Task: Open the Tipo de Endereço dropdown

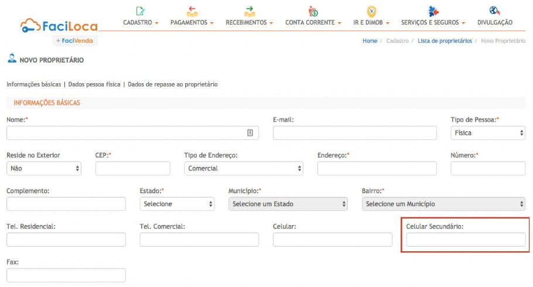Action: [x=244, y=168]
